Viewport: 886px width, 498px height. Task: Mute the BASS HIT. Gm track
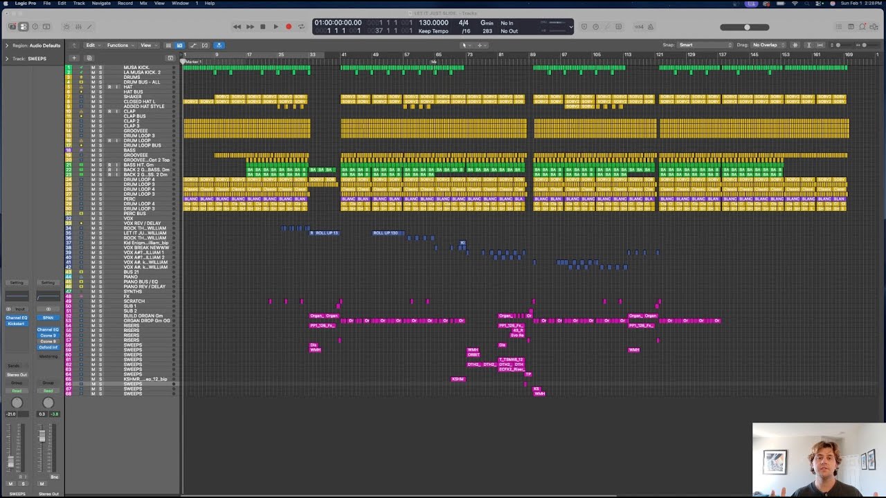pyautogui.click(x=93, y=165)
